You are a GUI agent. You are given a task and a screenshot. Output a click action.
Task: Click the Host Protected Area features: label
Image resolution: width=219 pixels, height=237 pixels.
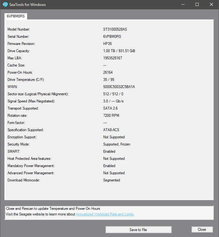point(29,159)
